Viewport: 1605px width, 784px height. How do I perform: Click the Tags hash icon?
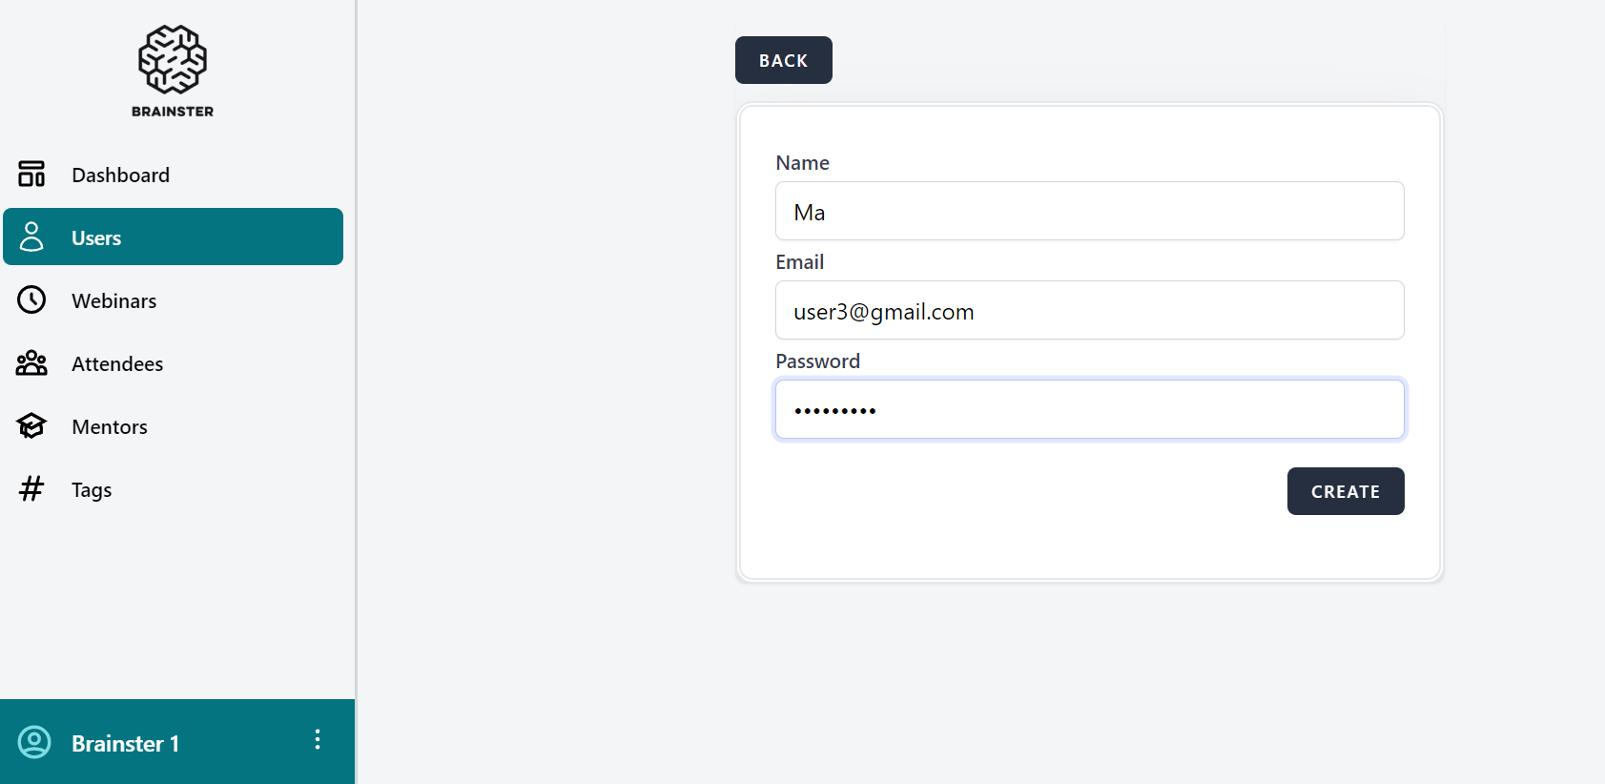tap(31, 489)
